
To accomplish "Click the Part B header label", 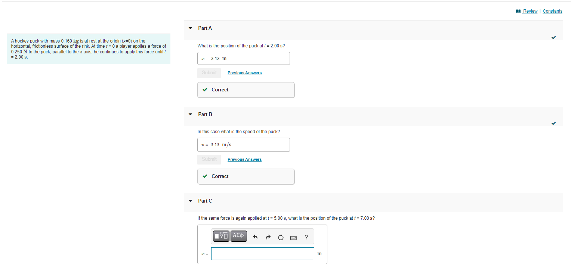I will (205, 114).
